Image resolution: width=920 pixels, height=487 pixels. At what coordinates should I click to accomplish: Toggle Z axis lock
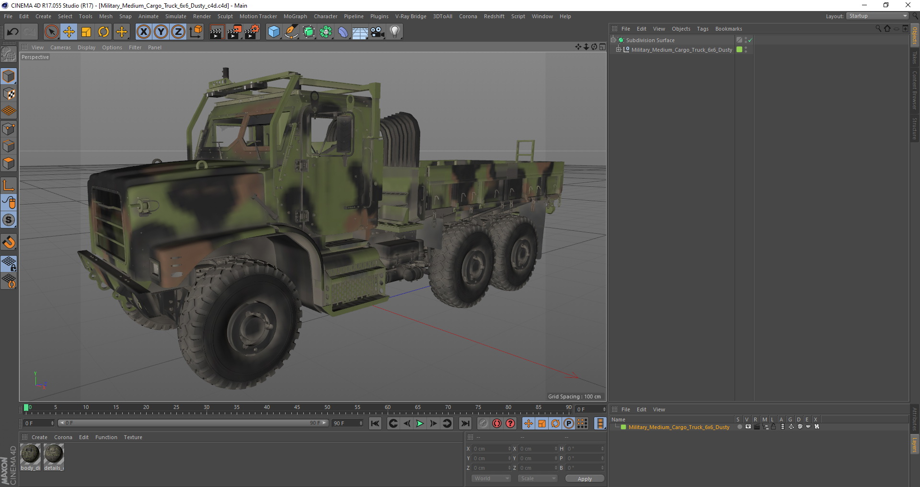click(x=178, y=32)
